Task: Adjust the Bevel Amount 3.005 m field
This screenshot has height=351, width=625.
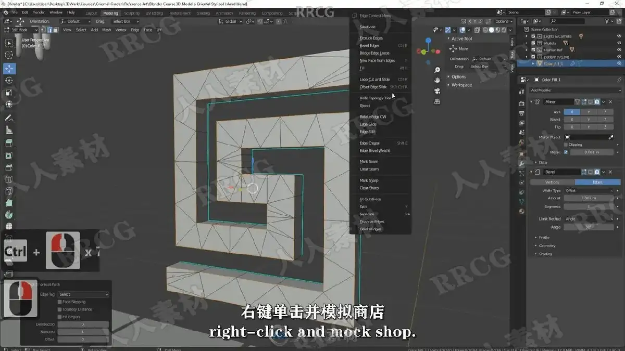Action: (590, 198)
